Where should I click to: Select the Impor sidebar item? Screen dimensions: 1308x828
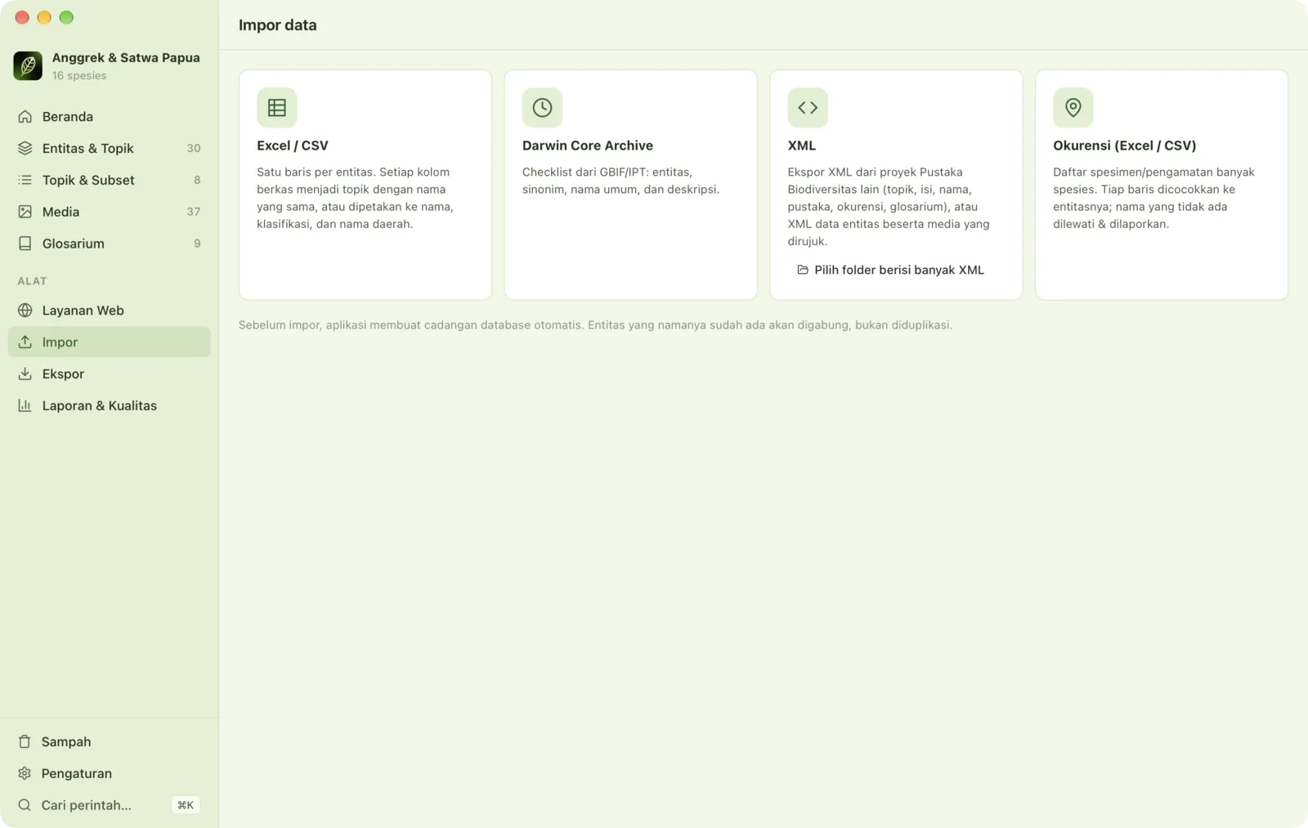(110, 342)
